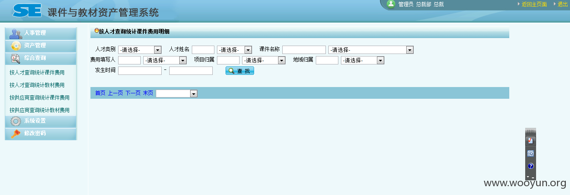Focus the 发生时间 start date field
The image size is (570, 195).
click(x=140, y=71)
